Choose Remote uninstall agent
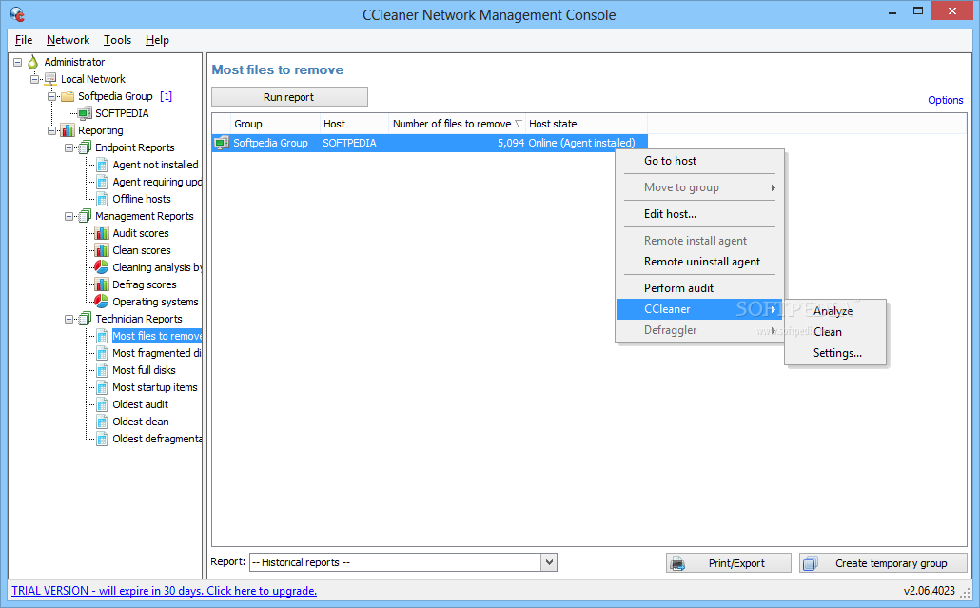The width and height of the screenshot is (980, 608). tap(699, 262)
